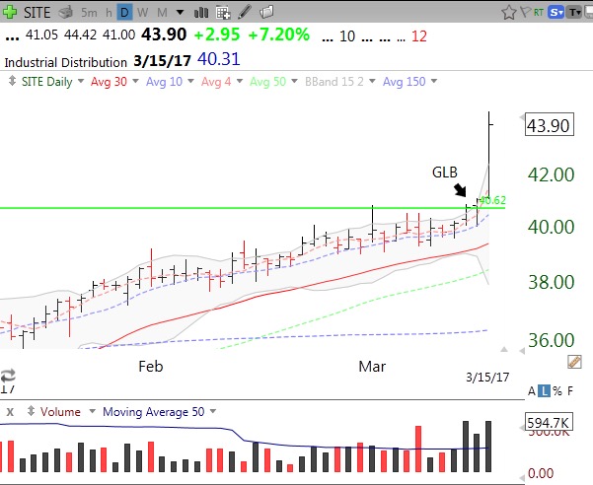Open the notes pages icon in toolbar
This screenshot has width=593, height=485.
[266, 12]
